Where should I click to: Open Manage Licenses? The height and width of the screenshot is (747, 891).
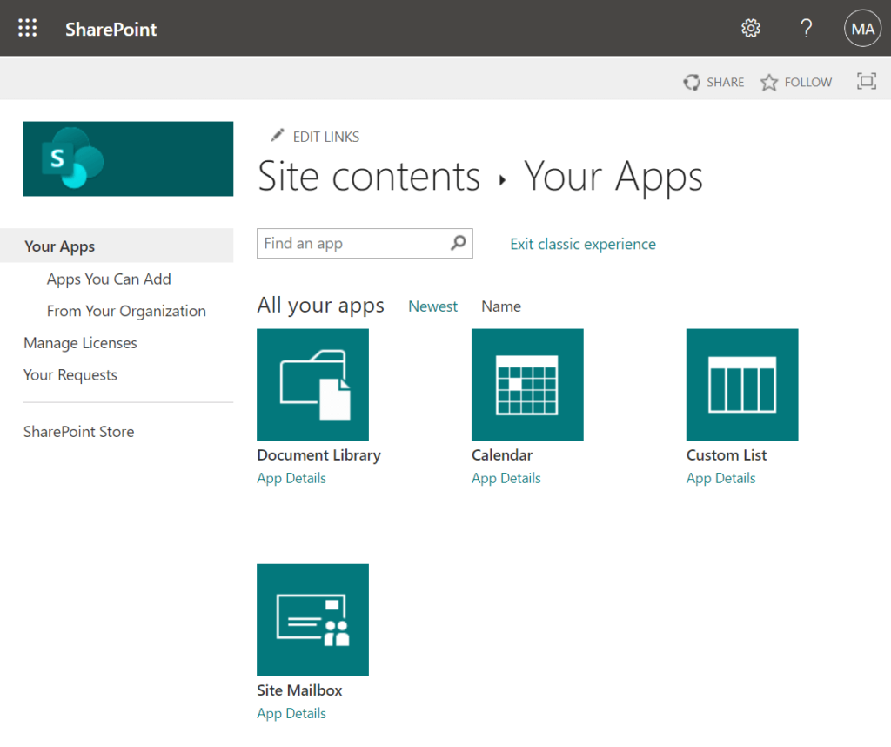click(80, 343)
